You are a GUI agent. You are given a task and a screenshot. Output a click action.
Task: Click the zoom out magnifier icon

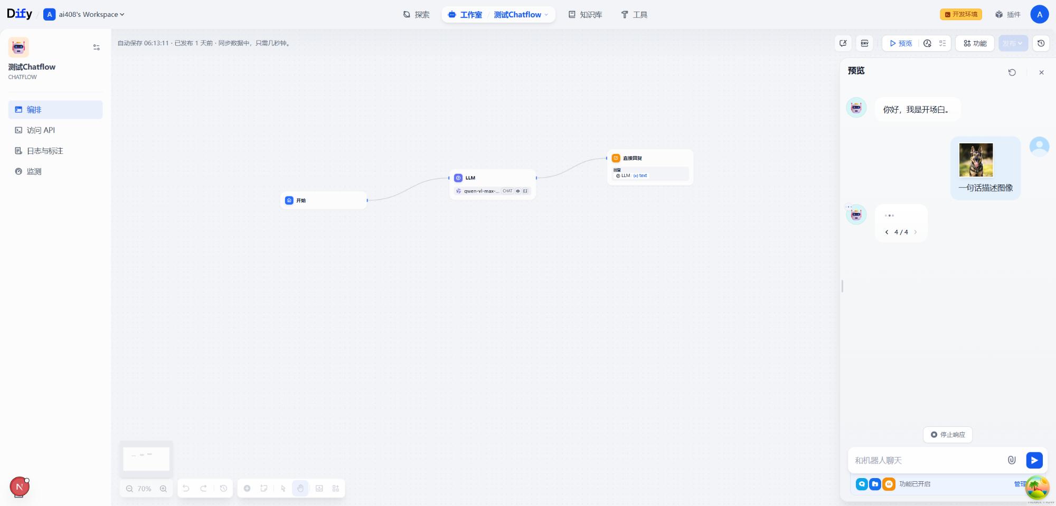pyautogui.click(x=129, y=489)
